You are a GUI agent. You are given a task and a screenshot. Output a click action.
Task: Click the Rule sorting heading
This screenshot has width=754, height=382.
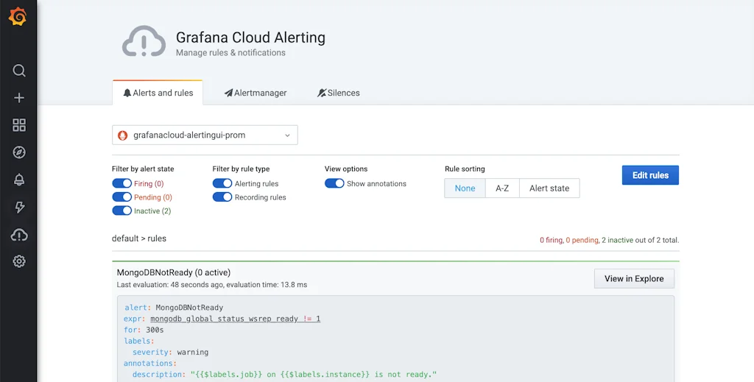tap(465, 169)
